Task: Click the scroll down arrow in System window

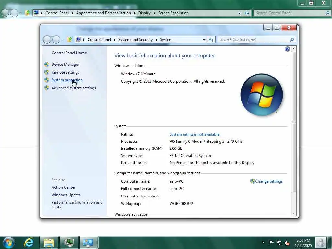Action: tap(294, 213)
